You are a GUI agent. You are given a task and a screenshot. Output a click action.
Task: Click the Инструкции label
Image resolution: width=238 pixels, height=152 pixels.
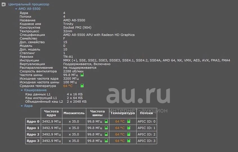pos(29,60)
